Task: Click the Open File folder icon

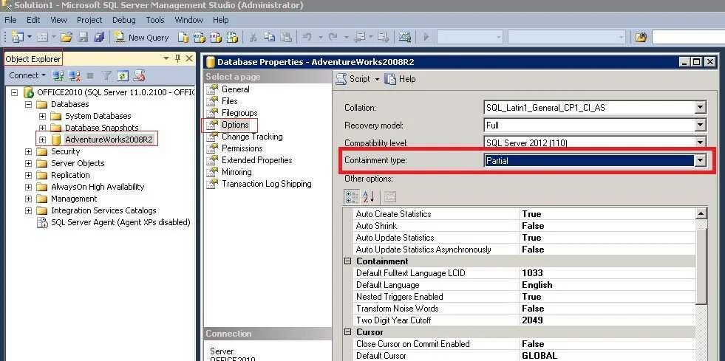Action: tap(66, 38)
